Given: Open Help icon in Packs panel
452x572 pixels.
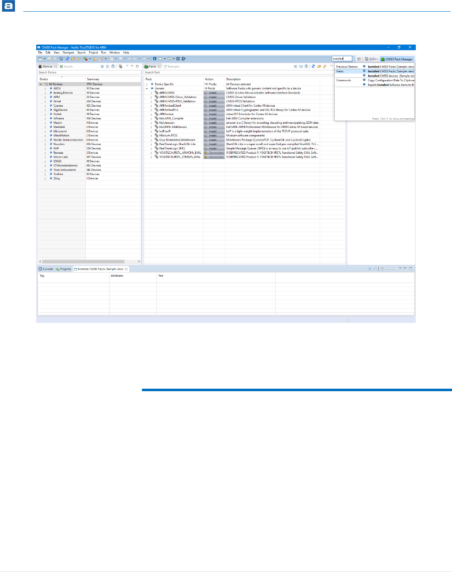Looking at the screenshot, I should click(x=306, y=66).
